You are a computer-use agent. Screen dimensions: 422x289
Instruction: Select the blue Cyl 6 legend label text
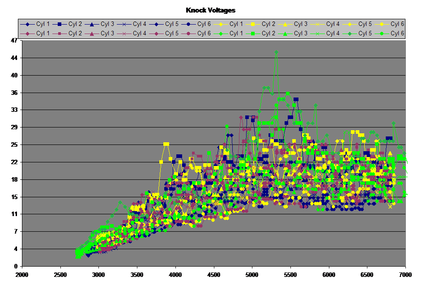204,24
